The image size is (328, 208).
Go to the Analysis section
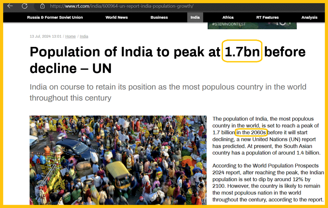coord(309,17)
